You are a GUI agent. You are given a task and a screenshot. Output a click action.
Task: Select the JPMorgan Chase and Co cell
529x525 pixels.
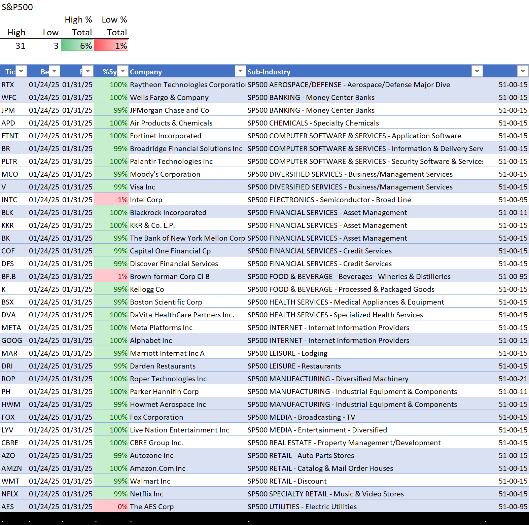(x=187, y=110)
